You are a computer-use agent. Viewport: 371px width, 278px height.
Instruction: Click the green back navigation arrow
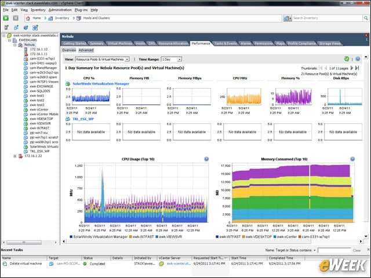[x=6, y=18]
